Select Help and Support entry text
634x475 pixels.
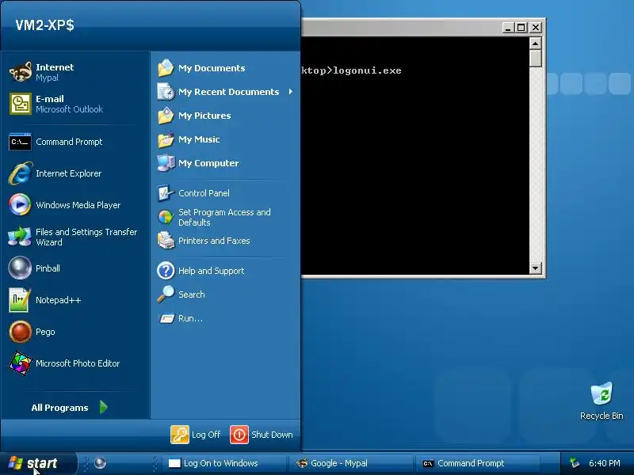click(211, 271)
